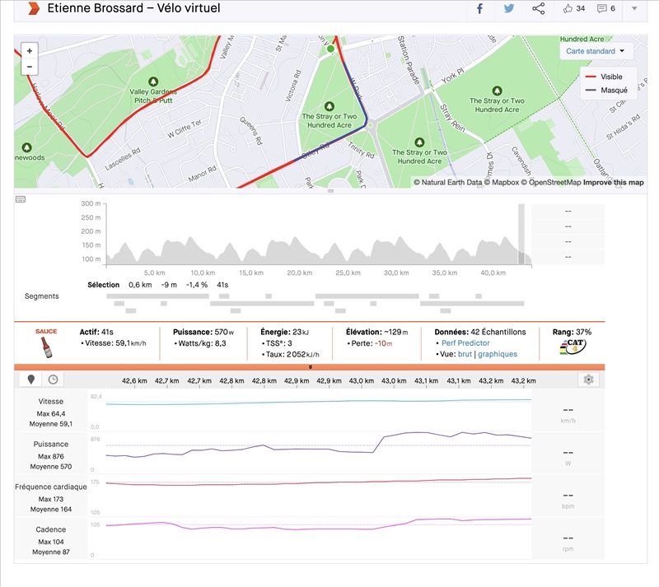Screen dimensions: 659x587
Task: Click the Improve this map link
Action: (613, 183)
